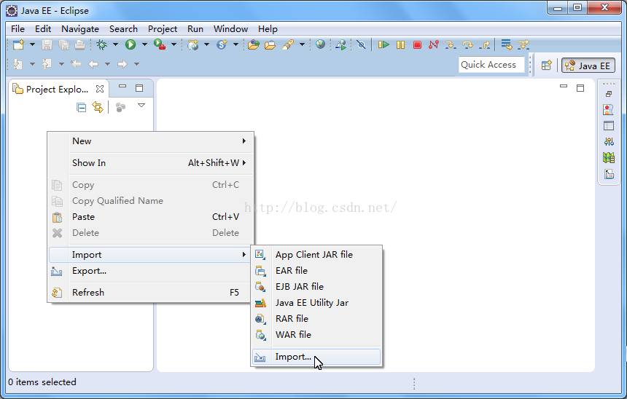
Task: Click the Last Edit Location icon
Action: click(76, 64)
